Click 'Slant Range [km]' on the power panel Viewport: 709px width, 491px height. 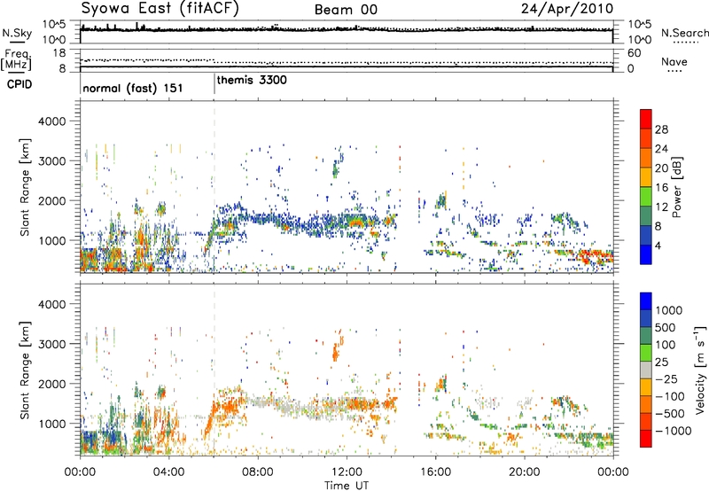25,187
